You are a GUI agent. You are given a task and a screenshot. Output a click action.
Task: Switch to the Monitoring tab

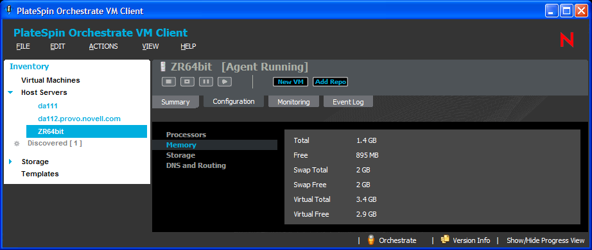point(293,102)
